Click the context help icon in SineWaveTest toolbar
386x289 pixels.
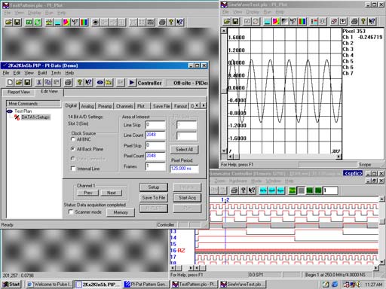point(372,22)
